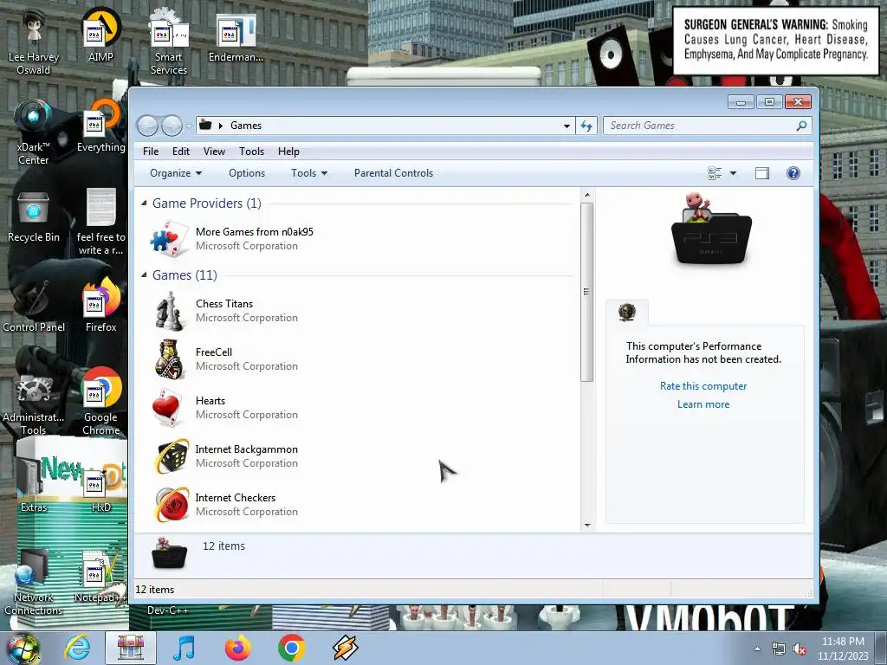887x665 pixels.
Task: Open the music player taskbar icon
Action: tap(184, 648)
